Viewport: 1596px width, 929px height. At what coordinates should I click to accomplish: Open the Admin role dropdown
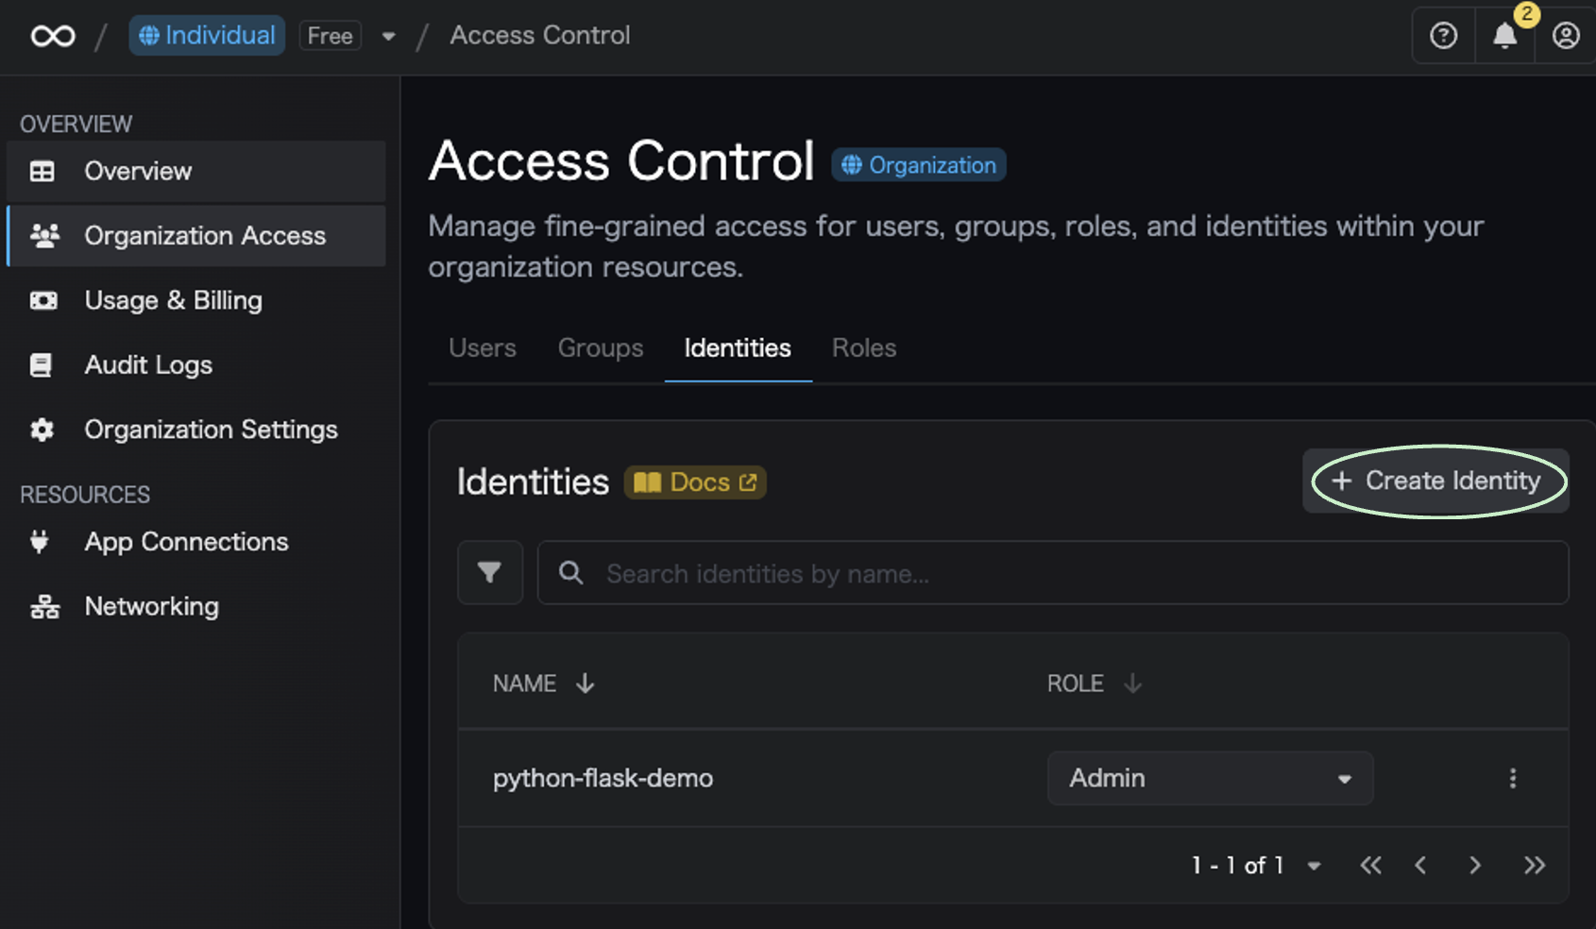click(x=1210, y=778)
